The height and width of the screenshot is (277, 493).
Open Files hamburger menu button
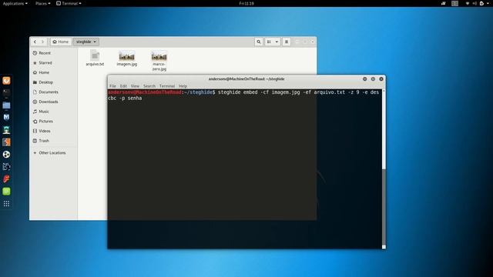point(287,42)
